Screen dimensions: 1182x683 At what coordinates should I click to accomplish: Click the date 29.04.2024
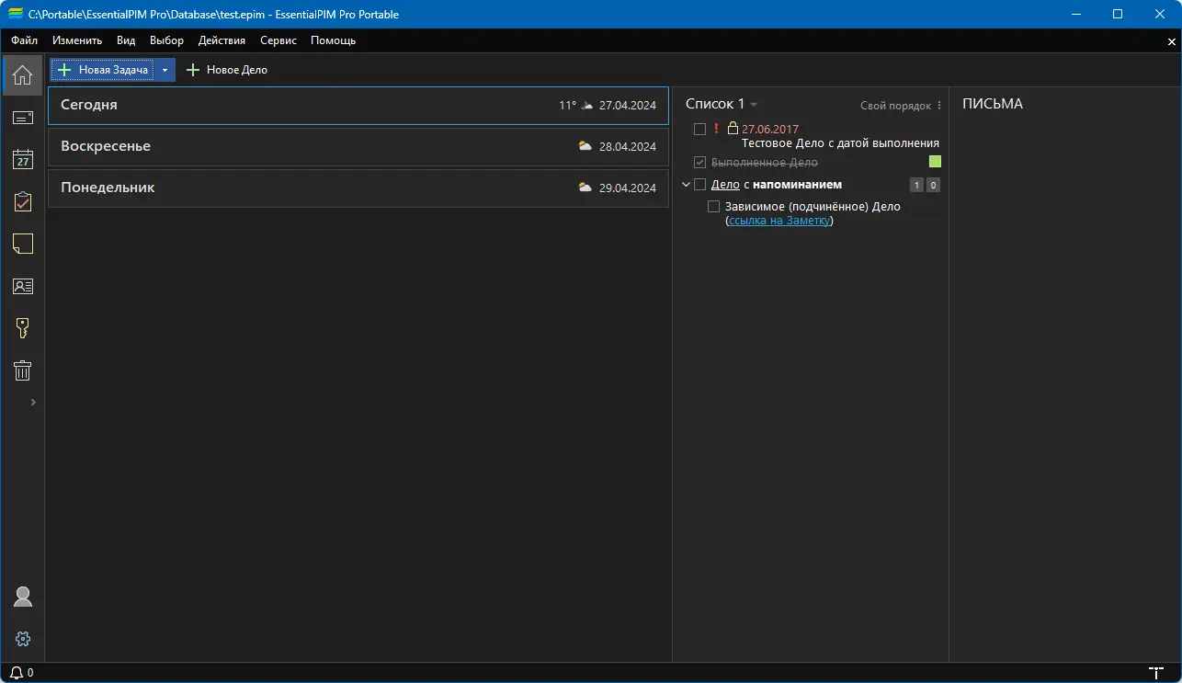[628, 188]
